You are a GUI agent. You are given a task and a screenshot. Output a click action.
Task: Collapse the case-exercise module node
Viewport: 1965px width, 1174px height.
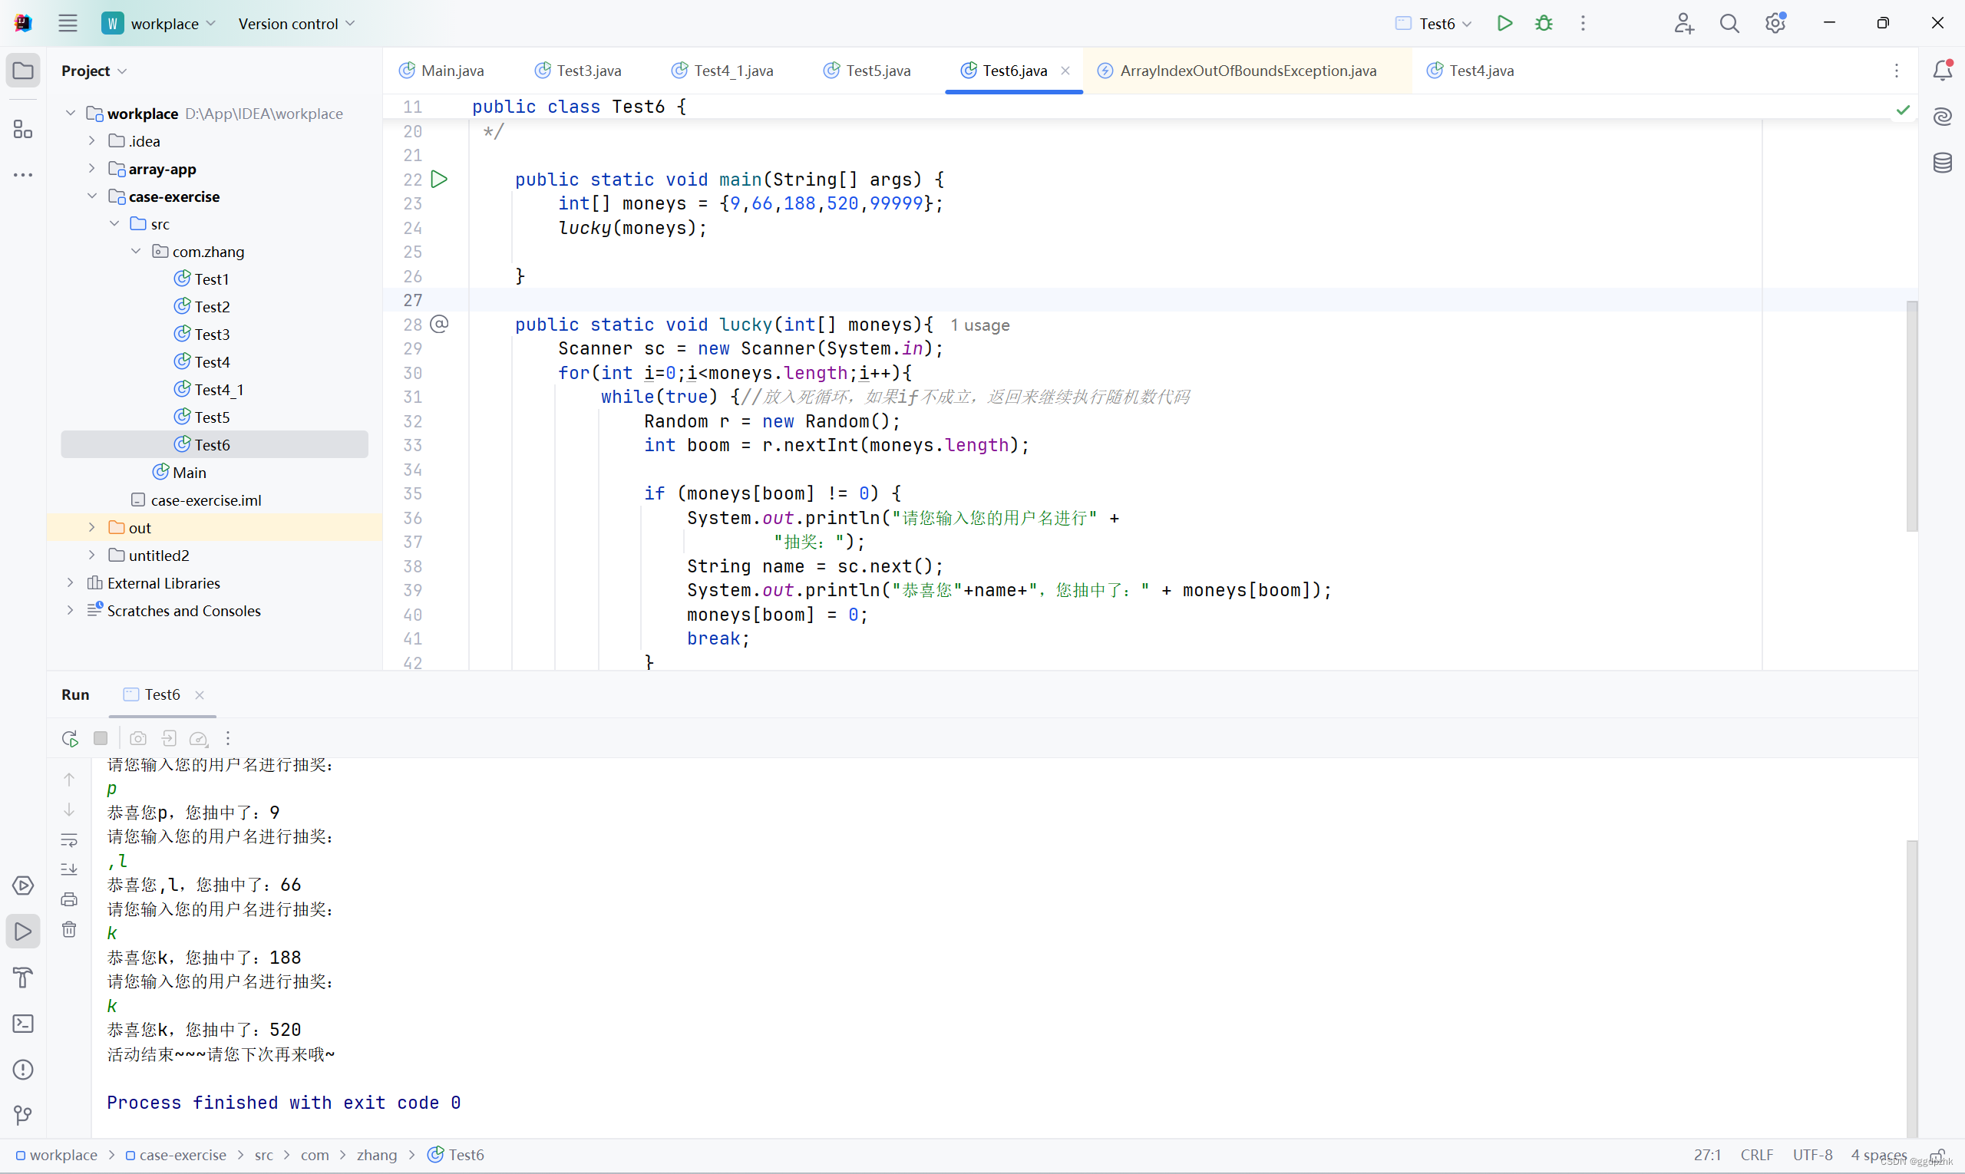click(92, 196)
